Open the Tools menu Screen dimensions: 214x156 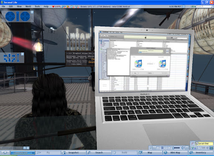(37, 6)
